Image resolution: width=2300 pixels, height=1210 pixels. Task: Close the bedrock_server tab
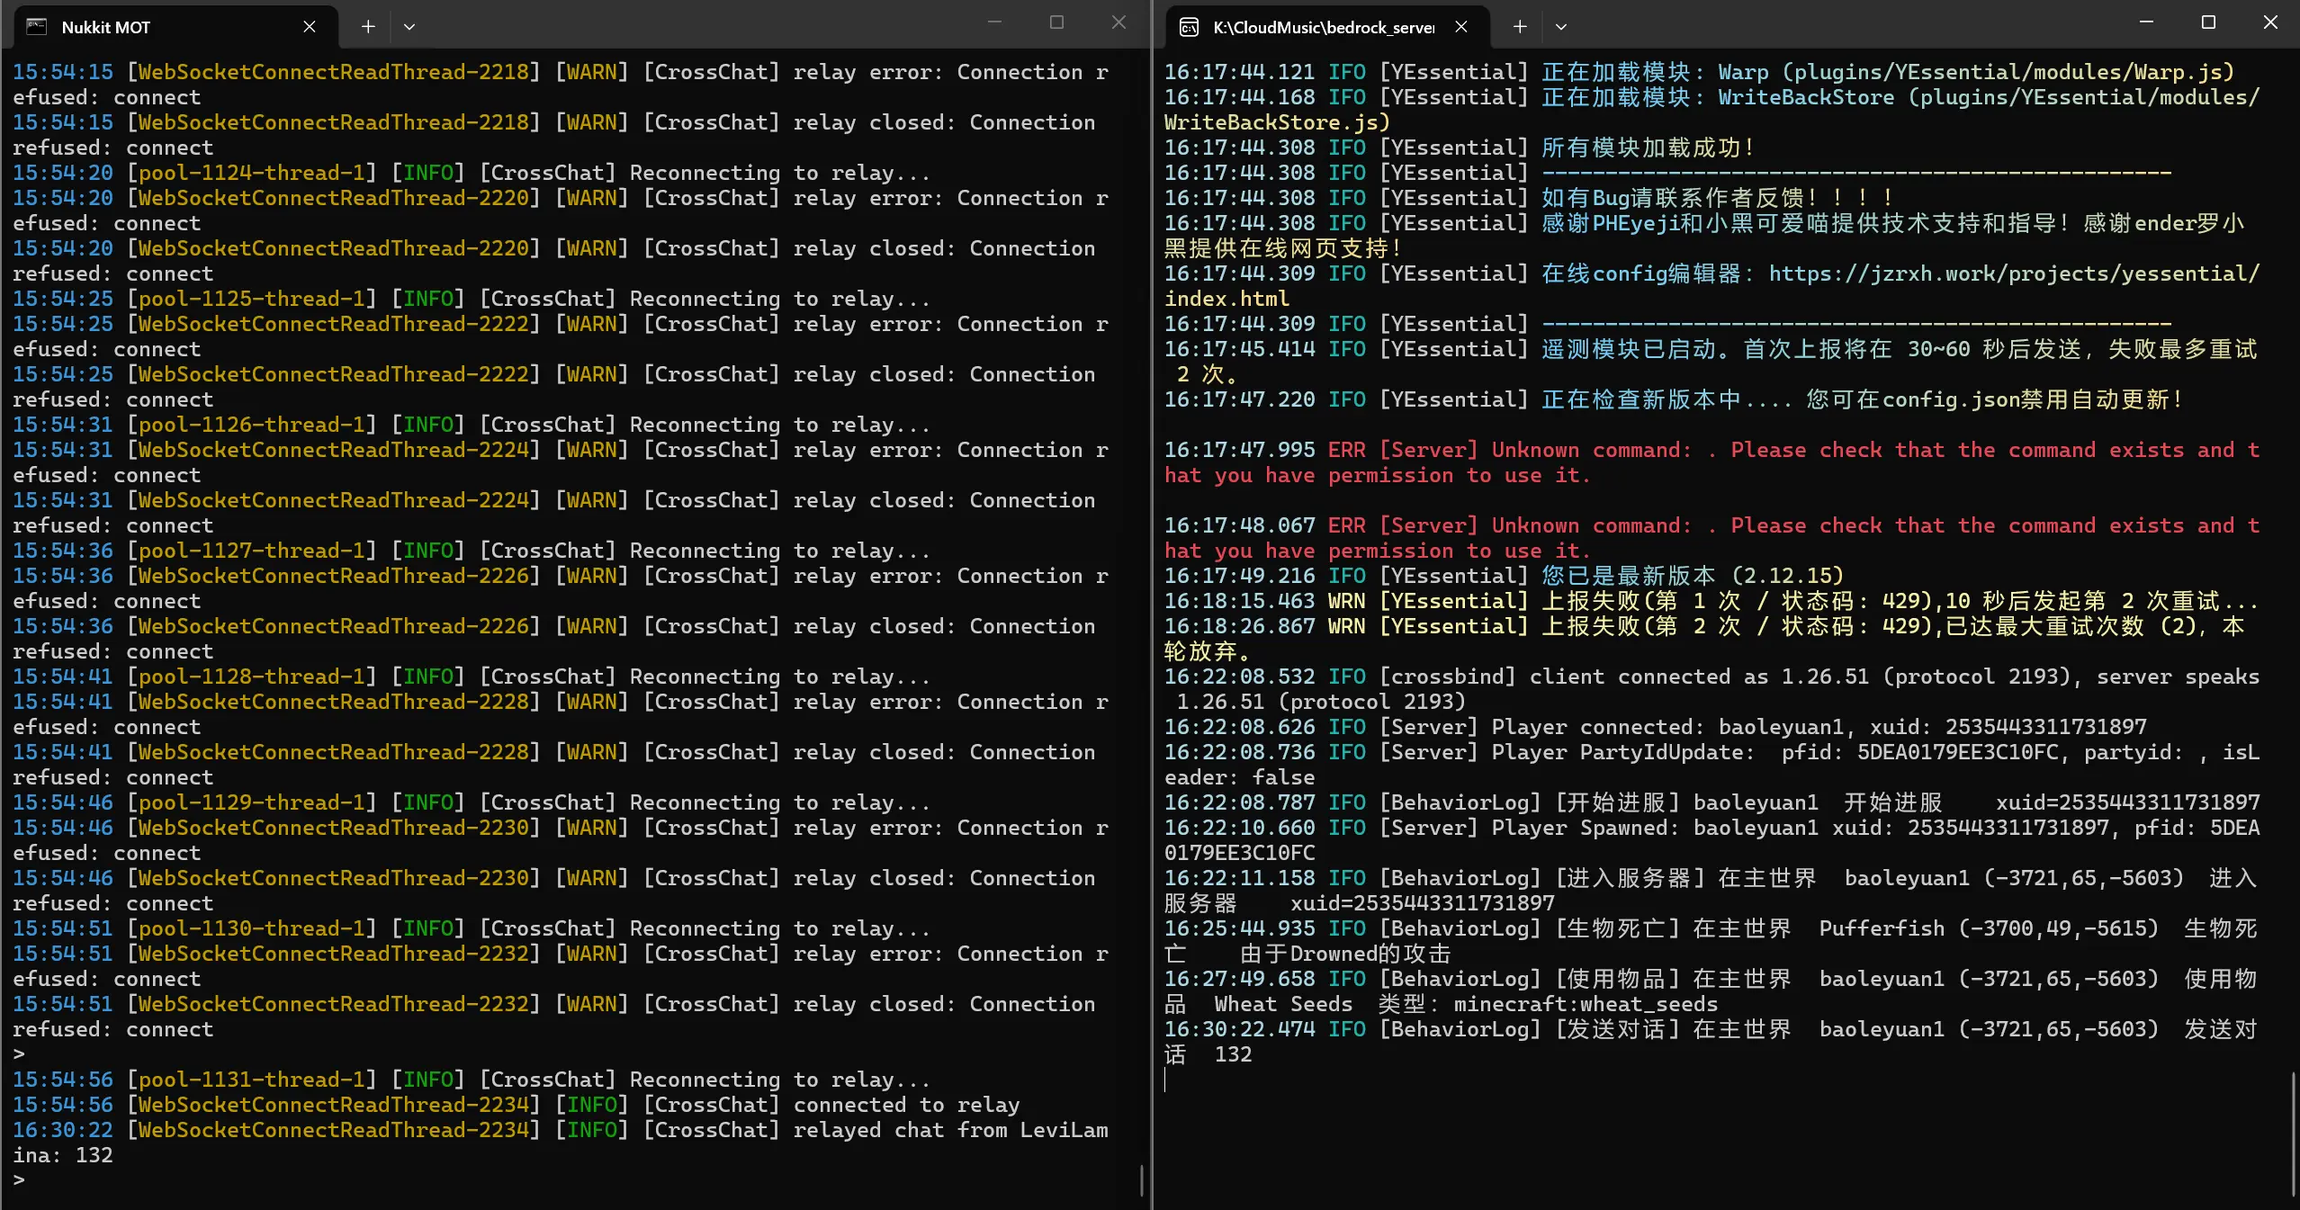click(1461, 27)
